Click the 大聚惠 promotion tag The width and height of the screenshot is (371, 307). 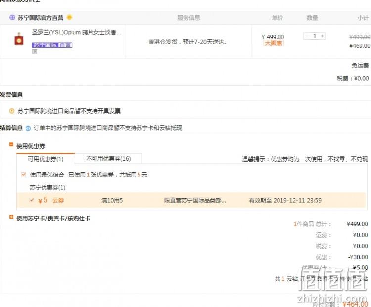[x=273, y=43]
